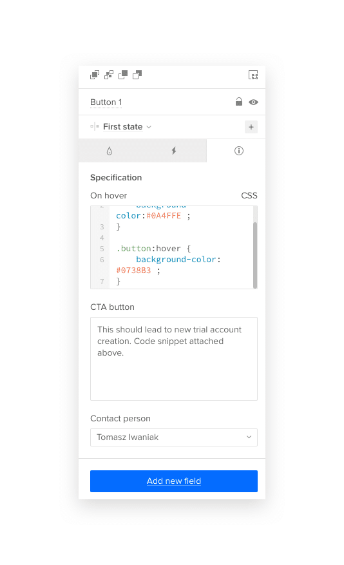Click the #0738B3 color value in code
Image resolution: width=344 pixels, height=565 pixels.
[133, 270]
